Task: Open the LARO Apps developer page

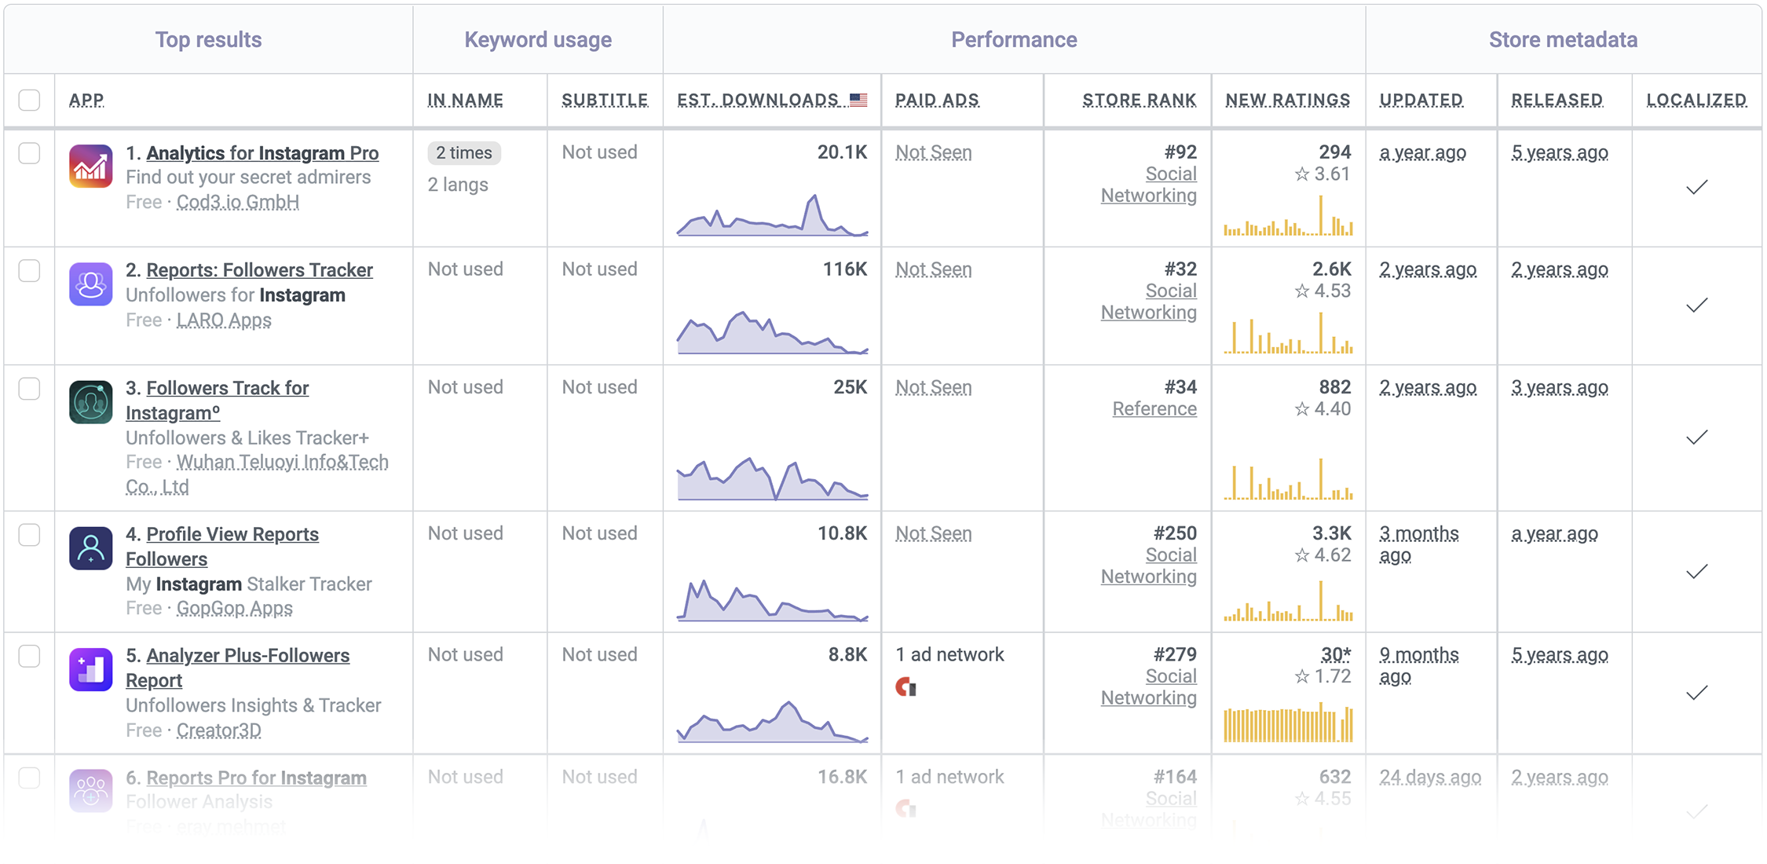Action: pyautogui.click(x=224, y=320)
